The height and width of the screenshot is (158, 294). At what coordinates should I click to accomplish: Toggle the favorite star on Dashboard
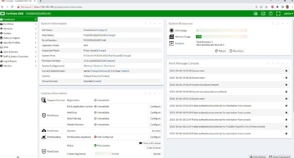click(35, 19)
